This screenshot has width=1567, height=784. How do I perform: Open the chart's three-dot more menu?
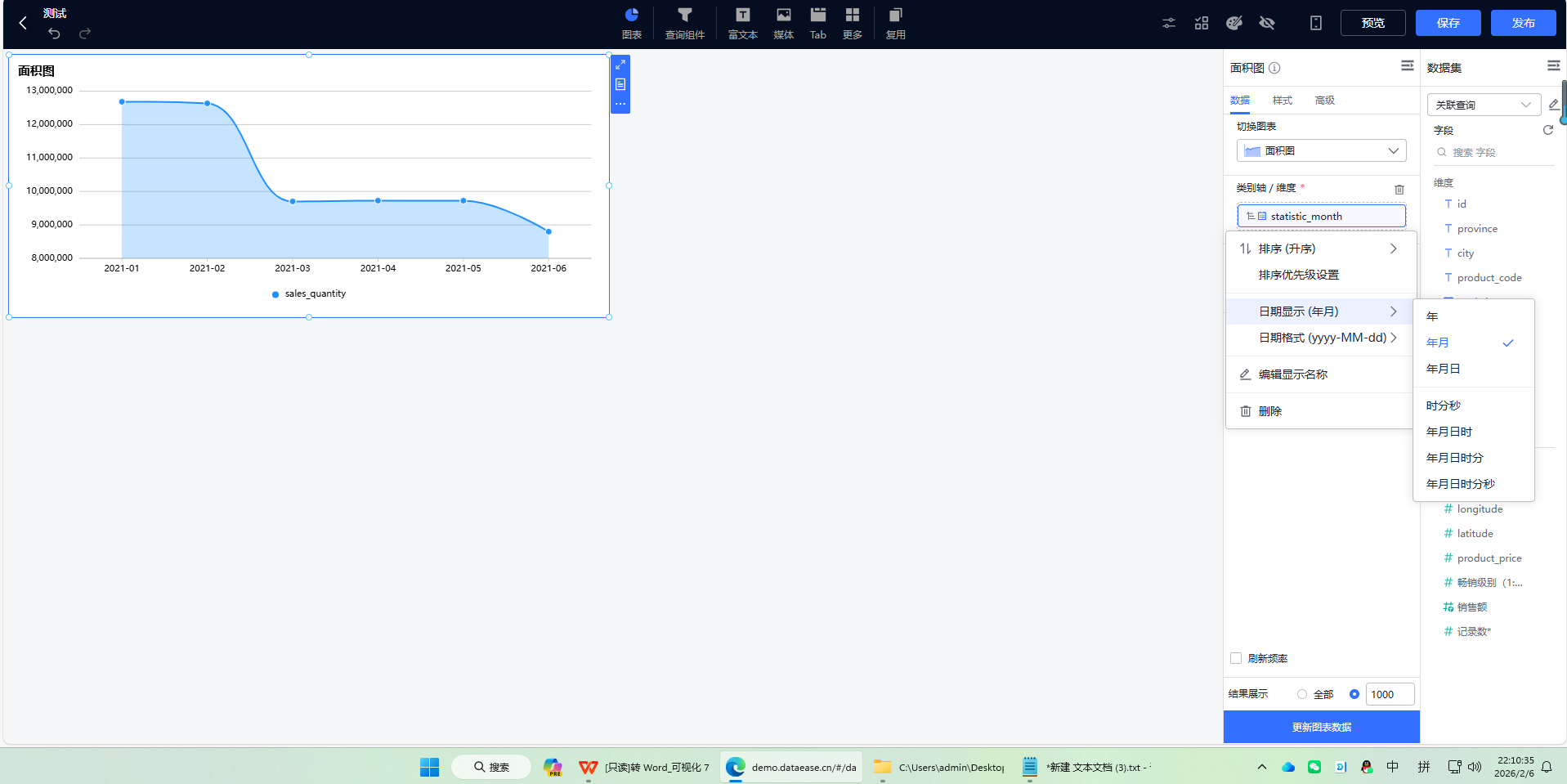pos(620,104)
